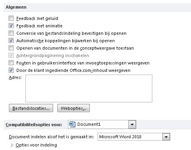Click the greyed Achtergrondpaginering inschakelen checkbox
Viewport: 191px width, 150px height.
coord(11,55)
